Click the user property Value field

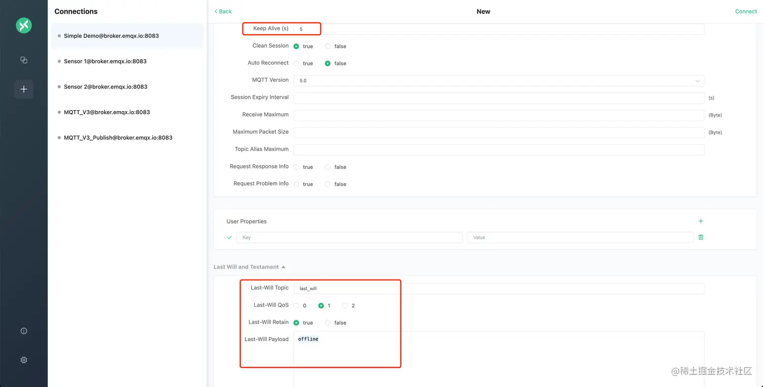point(580,237)
